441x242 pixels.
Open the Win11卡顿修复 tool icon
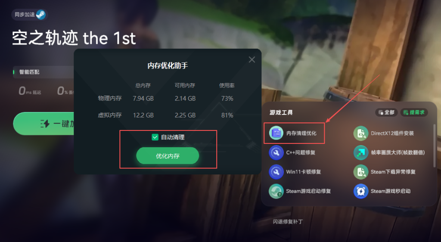pos(276,172)
